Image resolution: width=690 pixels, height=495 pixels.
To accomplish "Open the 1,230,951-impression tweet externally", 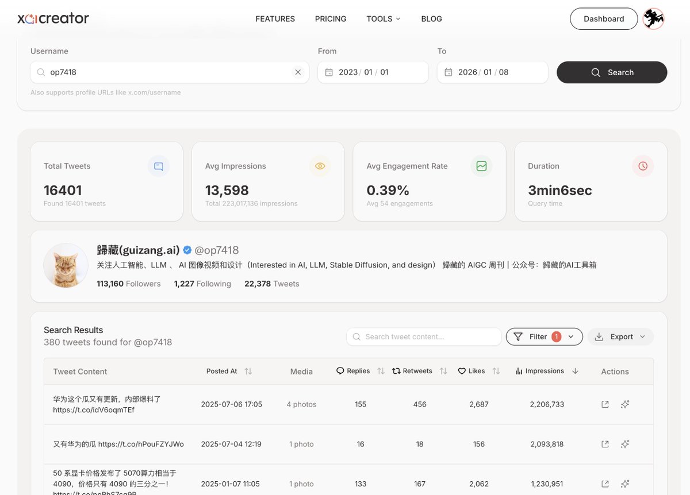I will [605, 484].
